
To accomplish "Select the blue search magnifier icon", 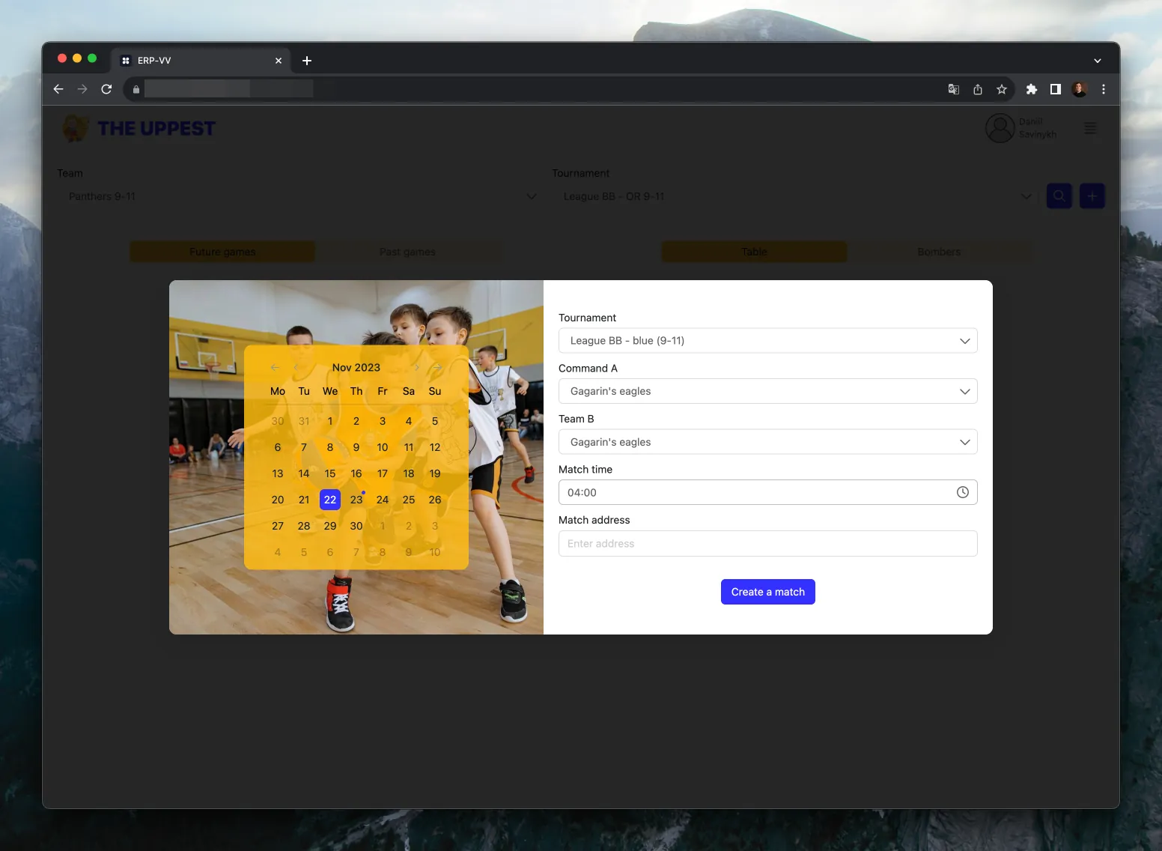I will [x=1059, y=196].
